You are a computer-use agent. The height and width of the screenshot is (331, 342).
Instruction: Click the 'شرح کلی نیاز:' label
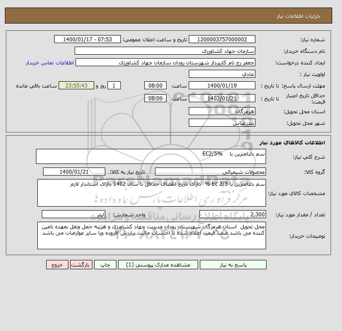(x=309, y=157)
